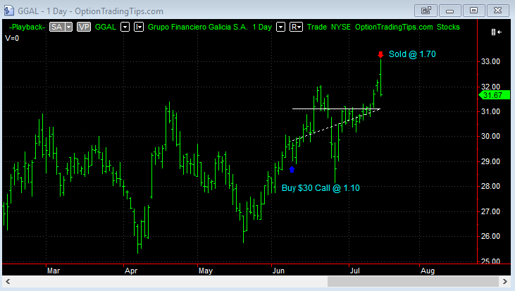Click the 26.00 price axis label
515x291 pixels.
(x=490, y=236)
